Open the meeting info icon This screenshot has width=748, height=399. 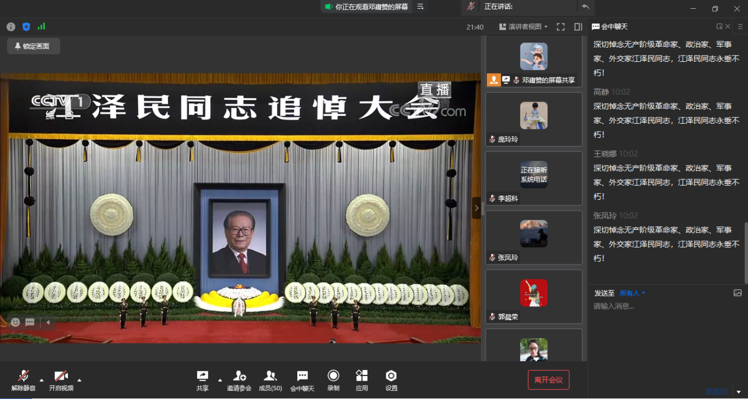pyautogui.click(x=11, y=27)
